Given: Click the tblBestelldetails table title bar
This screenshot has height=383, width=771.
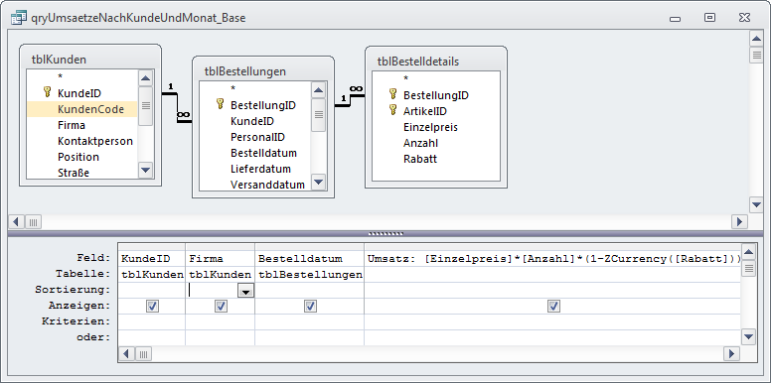Looking at the screenshot, I should point(436,61).
